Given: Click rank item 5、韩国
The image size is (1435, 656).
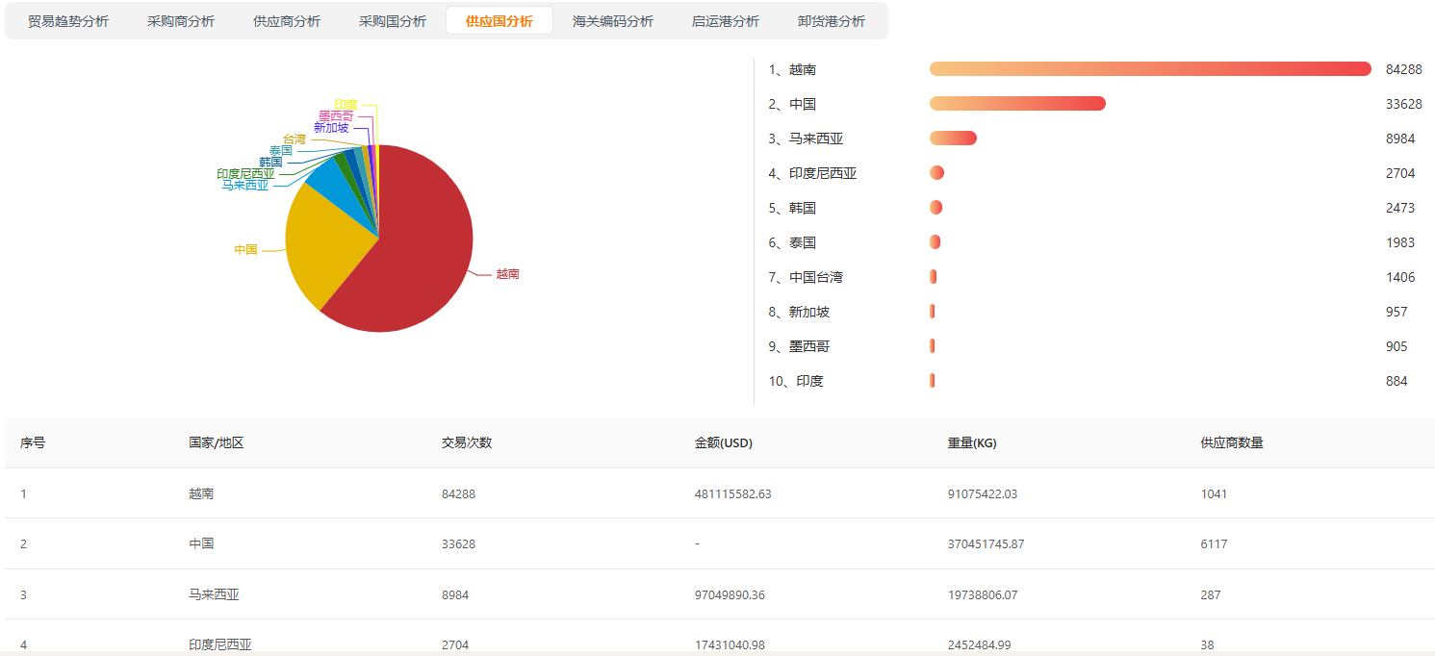Looking at the screenshot, I should coord(792,208).
